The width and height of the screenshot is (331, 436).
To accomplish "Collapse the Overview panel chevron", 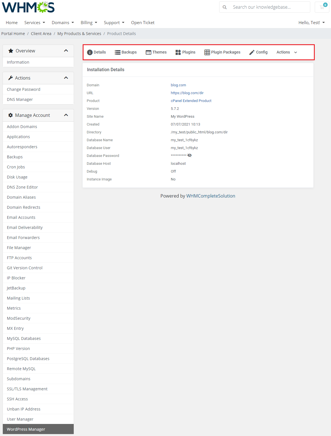I will 66,51.
